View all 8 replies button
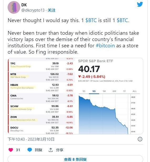 tap(75, 159)
